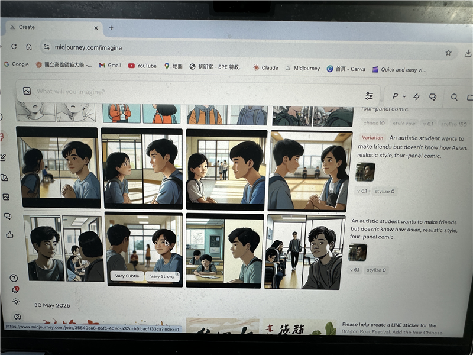Click the 'An autistic student wants to make friends' variation prompt text
Screen dimensions: 473x355
click(x=412, y=147)
